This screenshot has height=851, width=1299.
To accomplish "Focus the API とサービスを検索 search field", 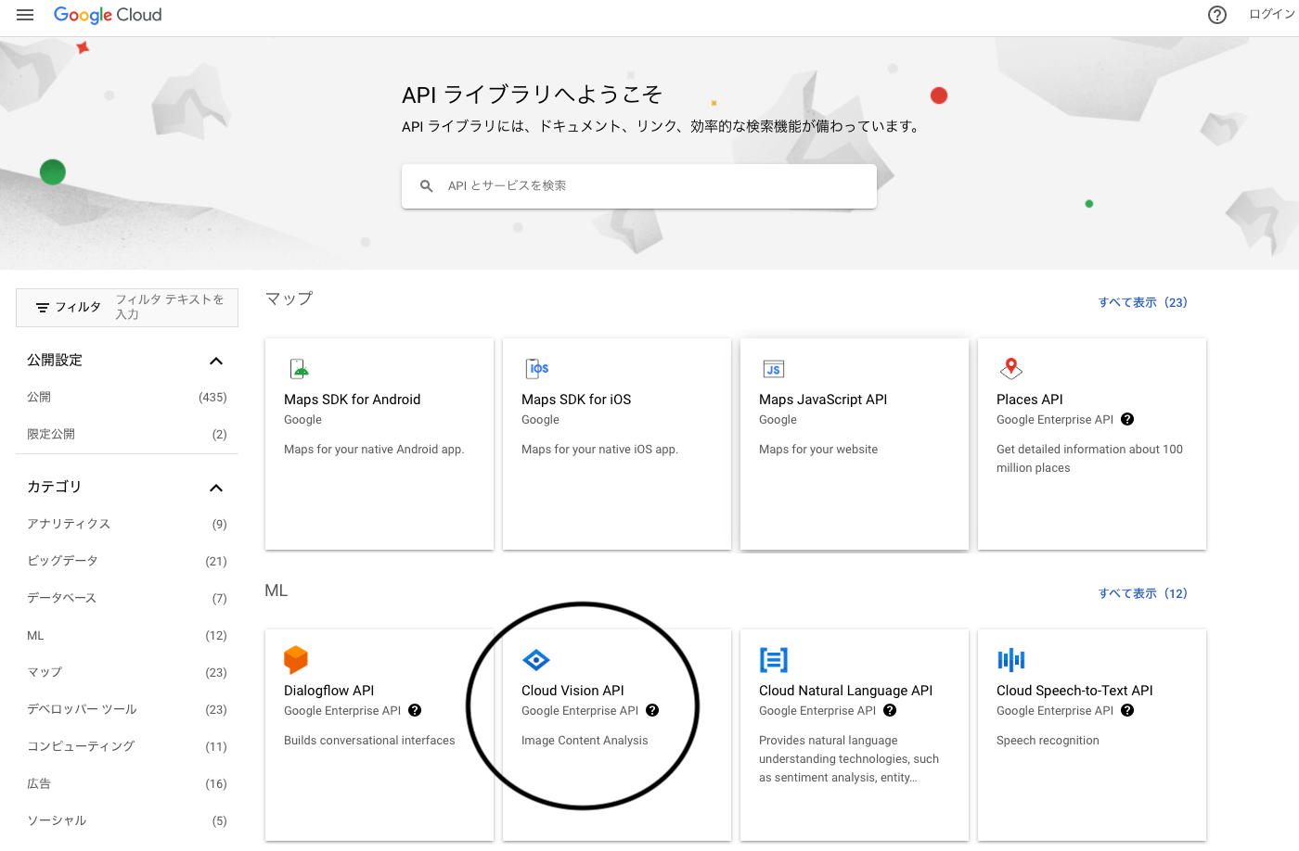I will 639,186.
